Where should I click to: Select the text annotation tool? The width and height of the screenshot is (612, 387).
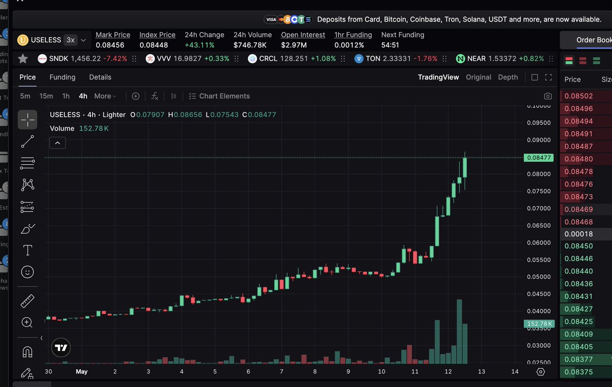point(28,250)
